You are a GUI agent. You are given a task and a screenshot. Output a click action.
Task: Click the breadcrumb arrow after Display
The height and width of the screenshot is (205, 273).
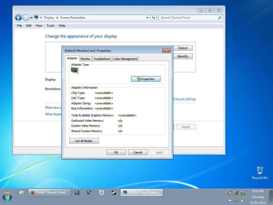[x=57, y=18]
